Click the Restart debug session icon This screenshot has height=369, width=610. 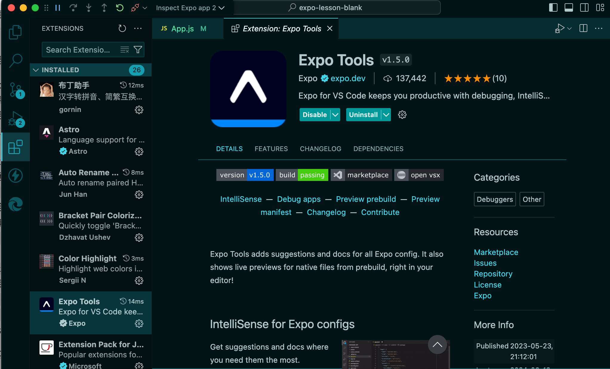pos(120,8)
